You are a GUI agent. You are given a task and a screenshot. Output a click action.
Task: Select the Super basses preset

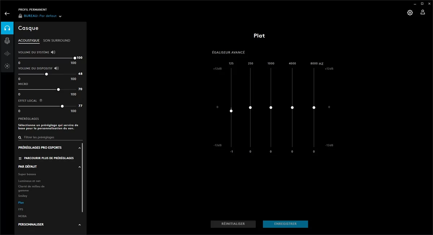27,174
